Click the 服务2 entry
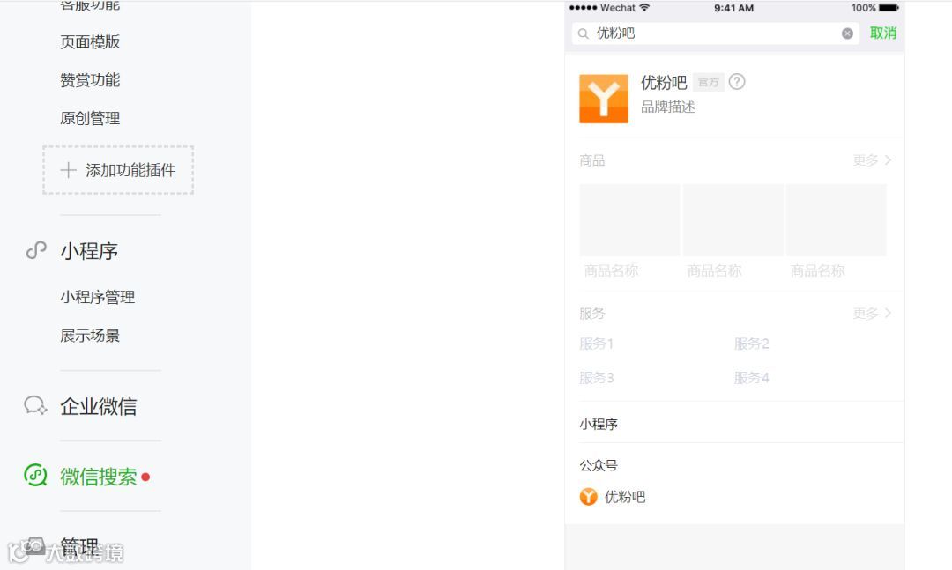 [x=752, y=344]
